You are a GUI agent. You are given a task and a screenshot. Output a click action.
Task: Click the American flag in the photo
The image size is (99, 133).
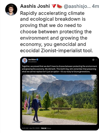(x=26, y=102)
